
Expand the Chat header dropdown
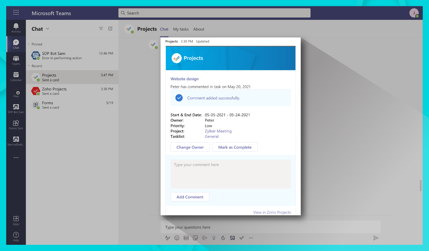[x=47, y=29]
